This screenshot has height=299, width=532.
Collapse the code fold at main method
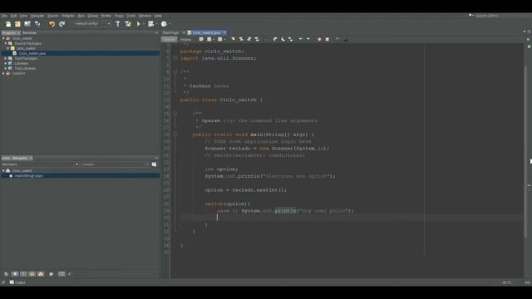pyautogui.click(x=175, y=135)
